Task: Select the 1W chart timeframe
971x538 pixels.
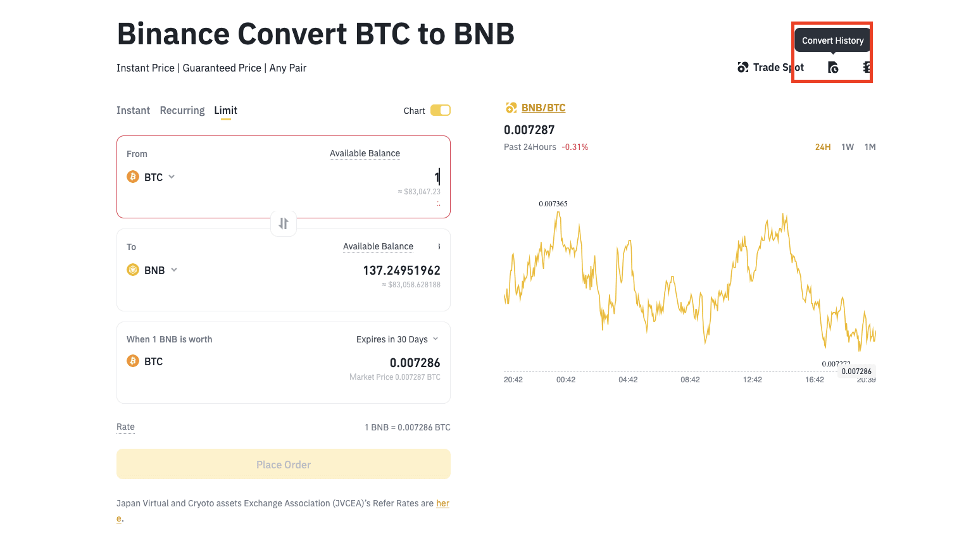Action: [848, 147]
